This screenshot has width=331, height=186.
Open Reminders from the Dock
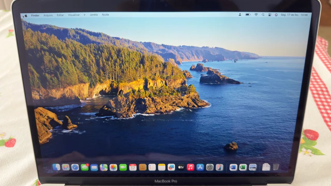point(152,167)
